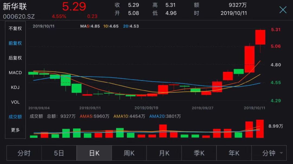Click the turnover value 9327万 in header
This screenshot has height=164, width=293.
point(238,5)
